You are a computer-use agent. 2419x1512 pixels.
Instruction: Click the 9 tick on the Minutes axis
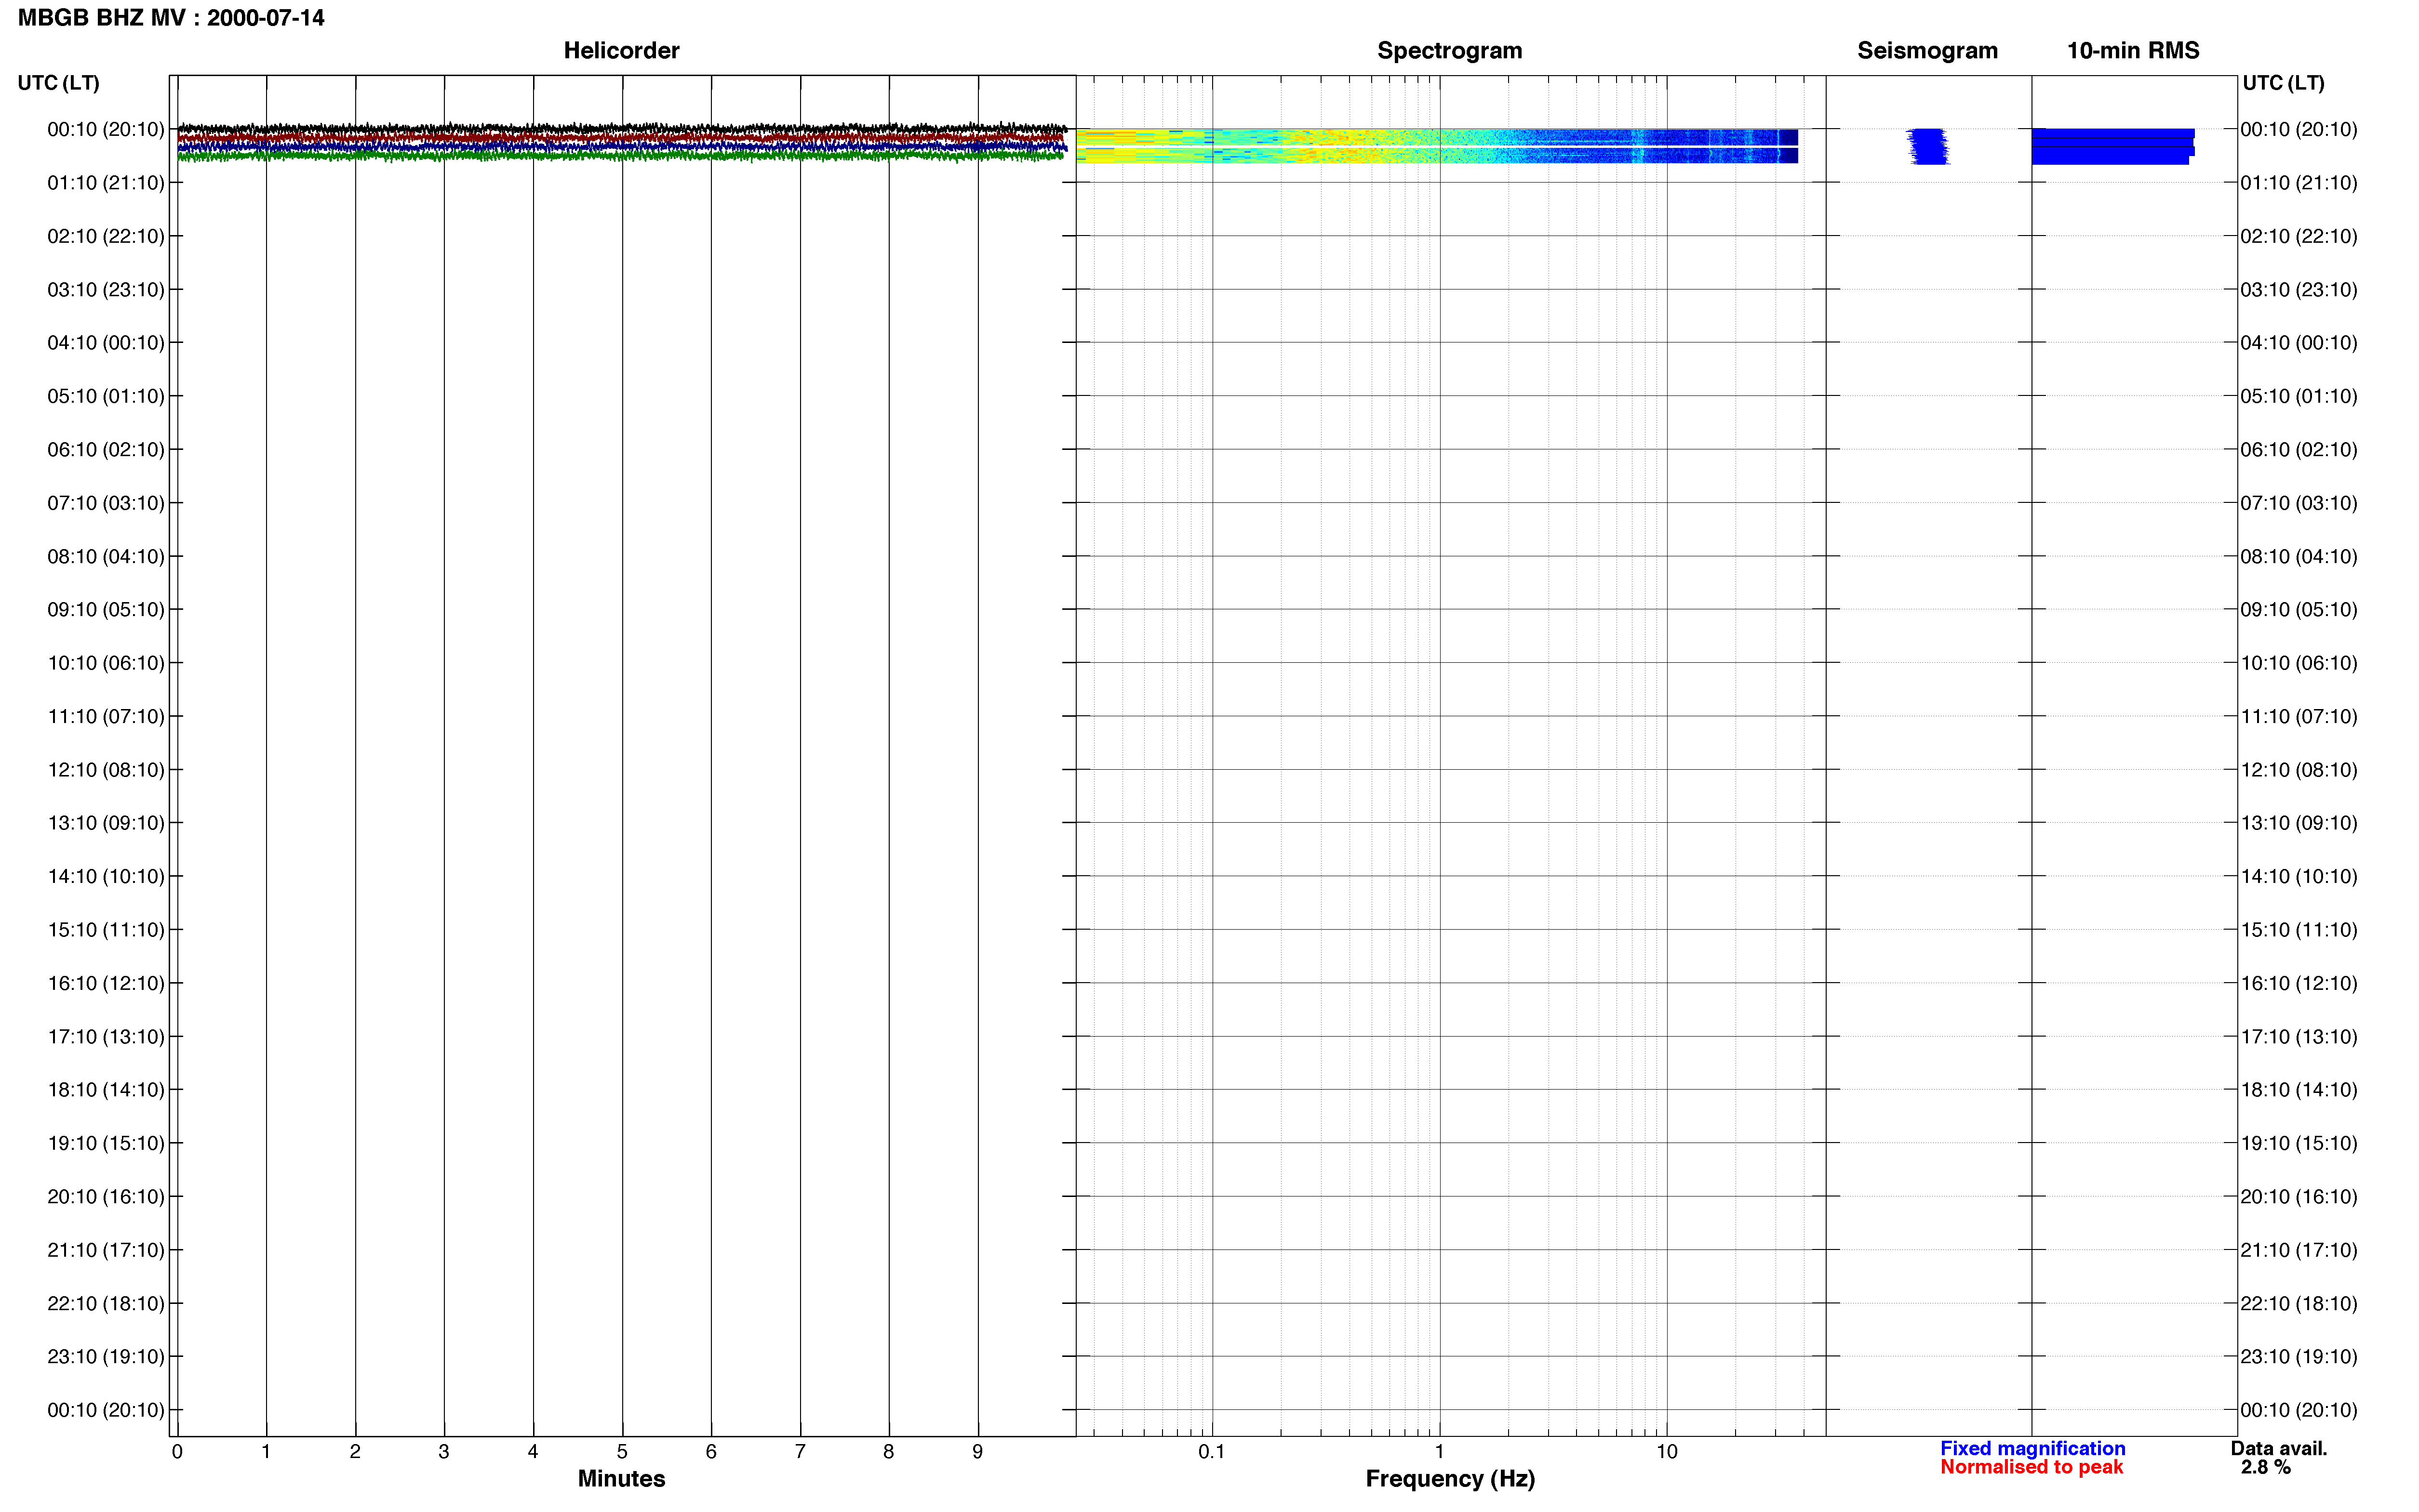click(977, 1452)
